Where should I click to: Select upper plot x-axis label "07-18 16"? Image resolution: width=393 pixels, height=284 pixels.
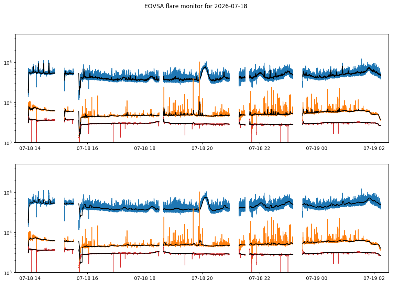click(x=87, y=148)
